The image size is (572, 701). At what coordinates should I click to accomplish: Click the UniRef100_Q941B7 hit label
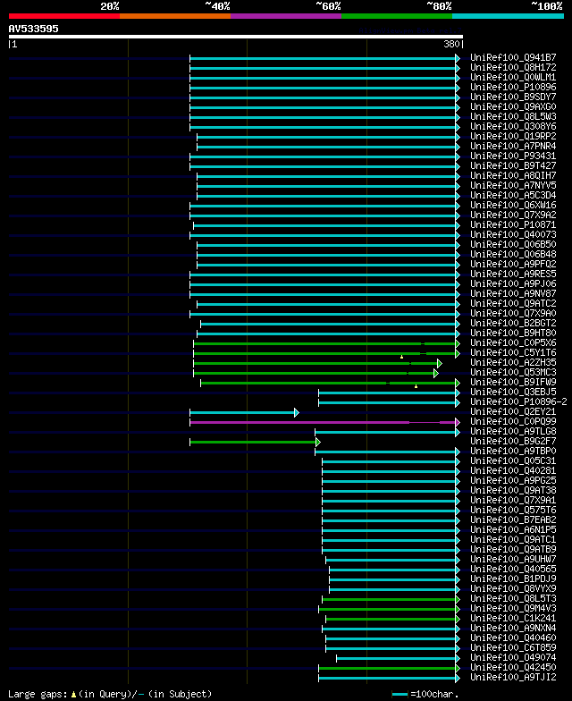pos(513,57)
